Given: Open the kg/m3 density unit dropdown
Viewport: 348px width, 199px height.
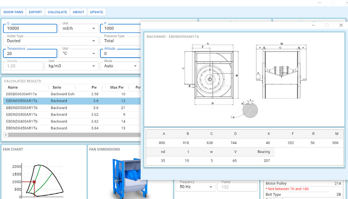Looking at the screenshot, I should tap(71, 66).
